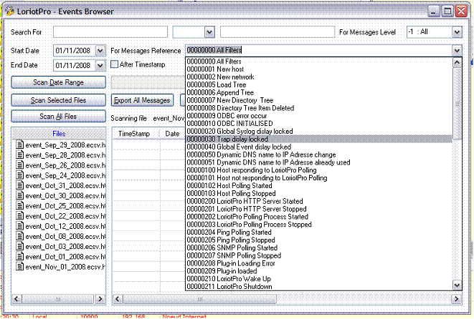The image size is (474, 319).
Task: Select 00000100 Host responding to Polling
Action: pos(319,170)
